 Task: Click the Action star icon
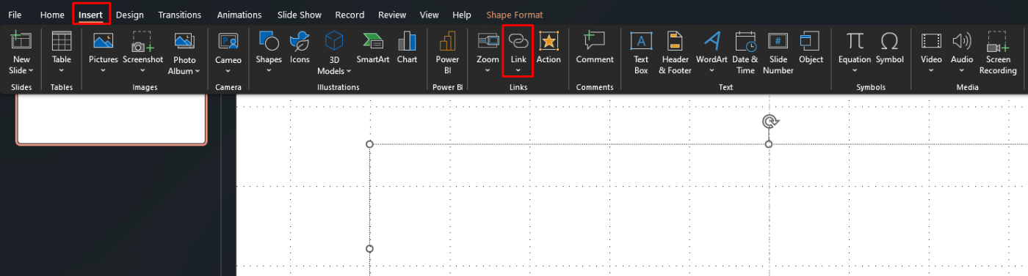[x=549, y=41]
